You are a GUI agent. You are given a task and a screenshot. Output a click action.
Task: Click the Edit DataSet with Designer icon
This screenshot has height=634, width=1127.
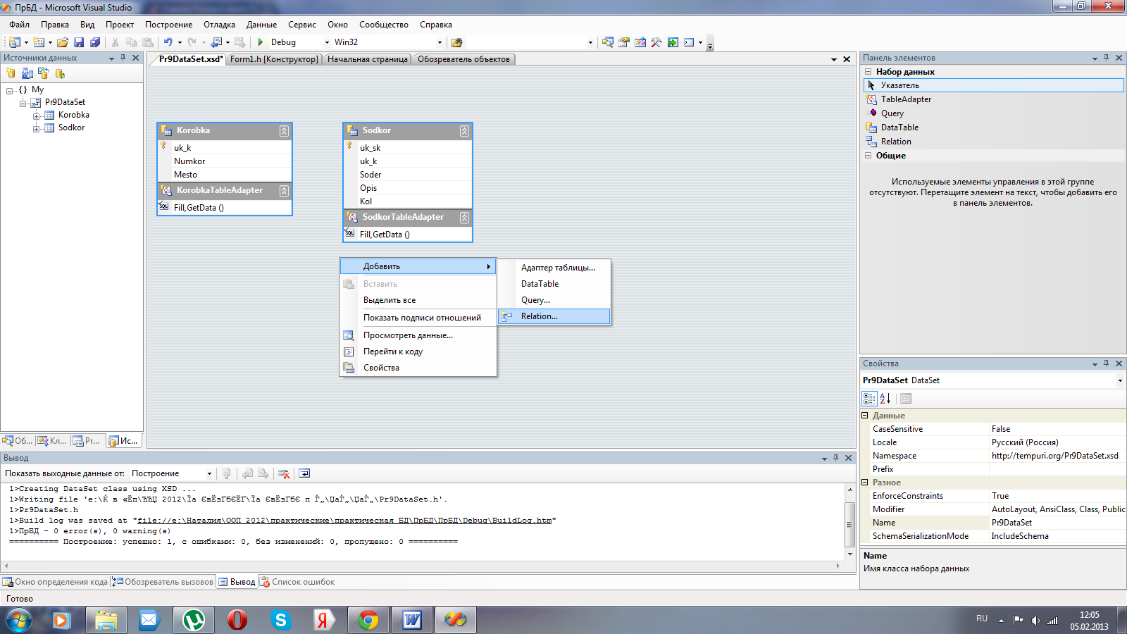click(x=27, y=73)
